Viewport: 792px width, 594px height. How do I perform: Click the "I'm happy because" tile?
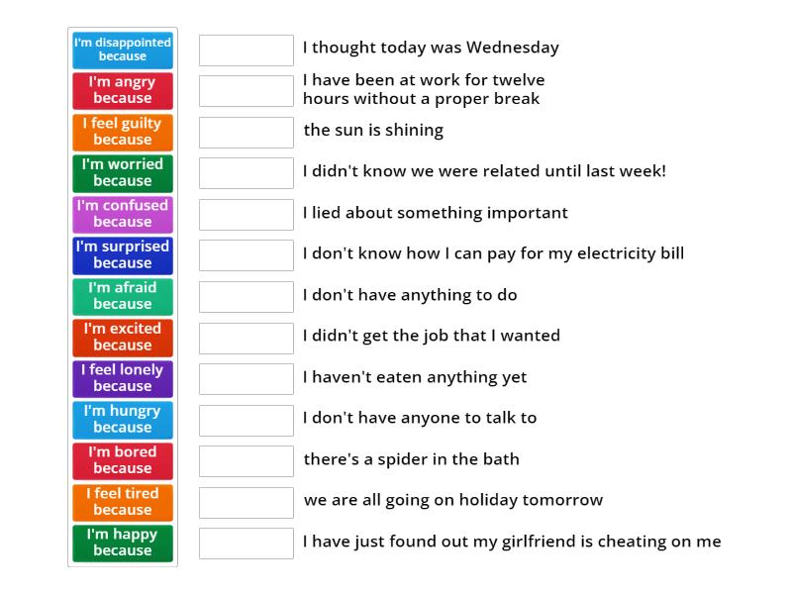tap(122, 543)
